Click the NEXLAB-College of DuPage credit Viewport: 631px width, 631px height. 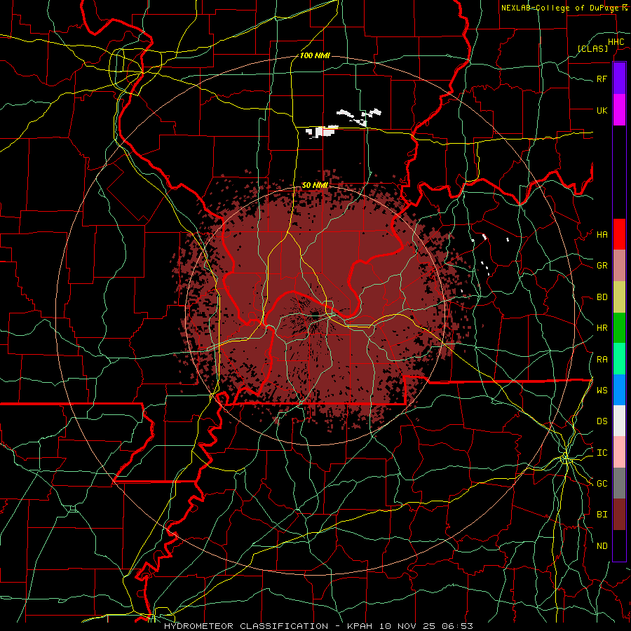(562, 8)
